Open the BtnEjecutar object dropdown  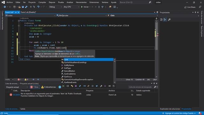(82, 16)
